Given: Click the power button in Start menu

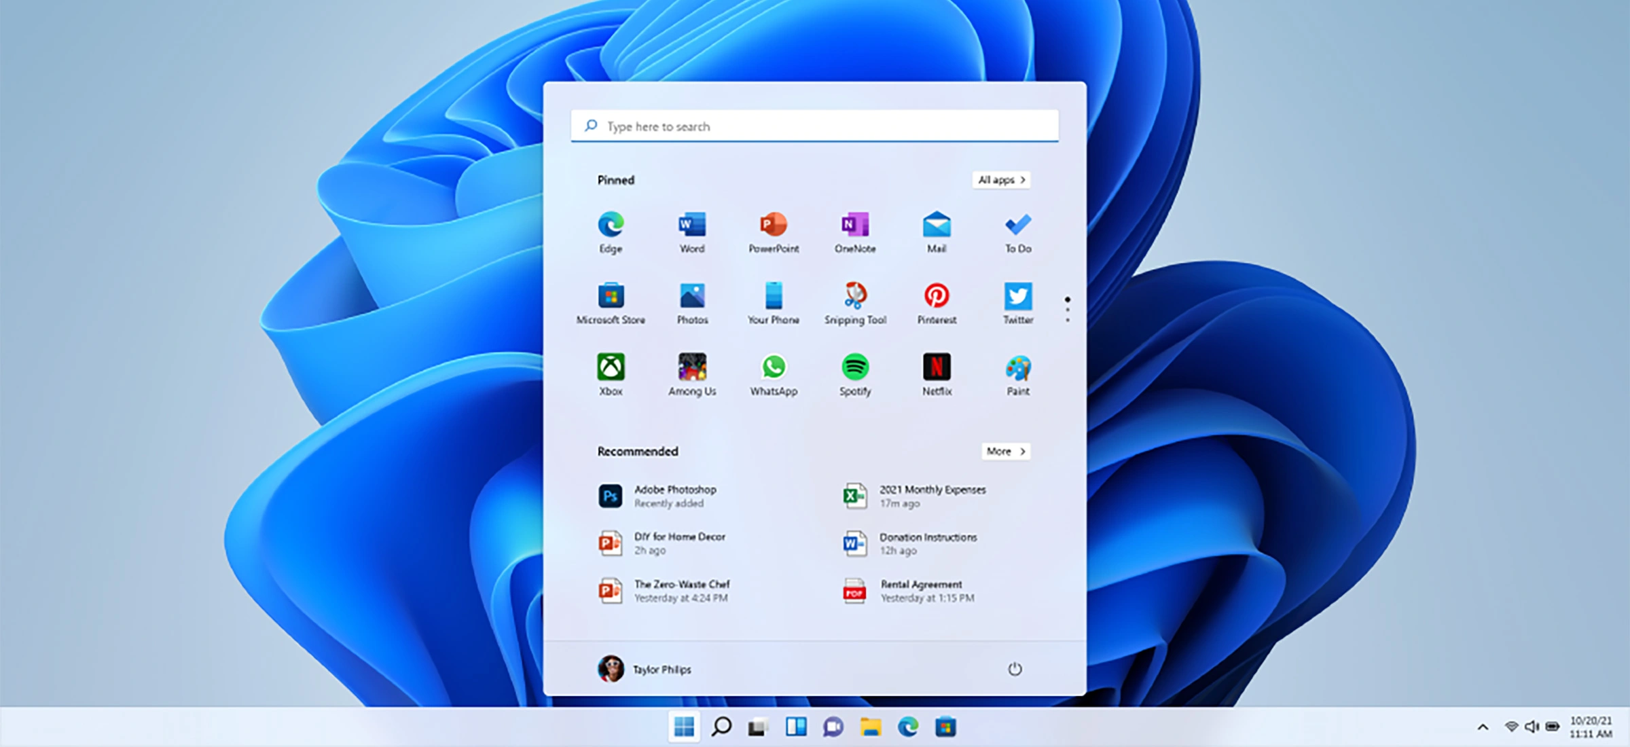Looking at the screenshot, I should point(1015,669).
